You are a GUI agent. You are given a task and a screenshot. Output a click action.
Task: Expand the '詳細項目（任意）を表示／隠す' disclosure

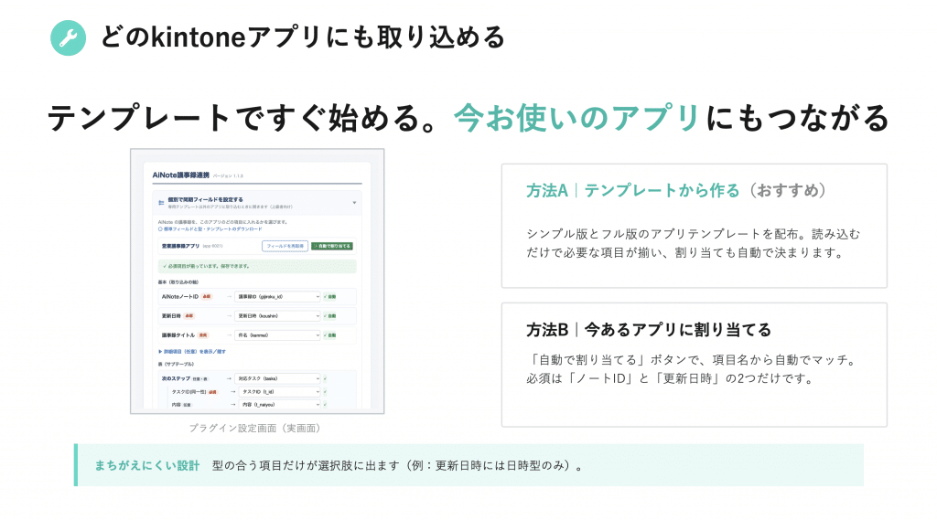click(192, 352)
